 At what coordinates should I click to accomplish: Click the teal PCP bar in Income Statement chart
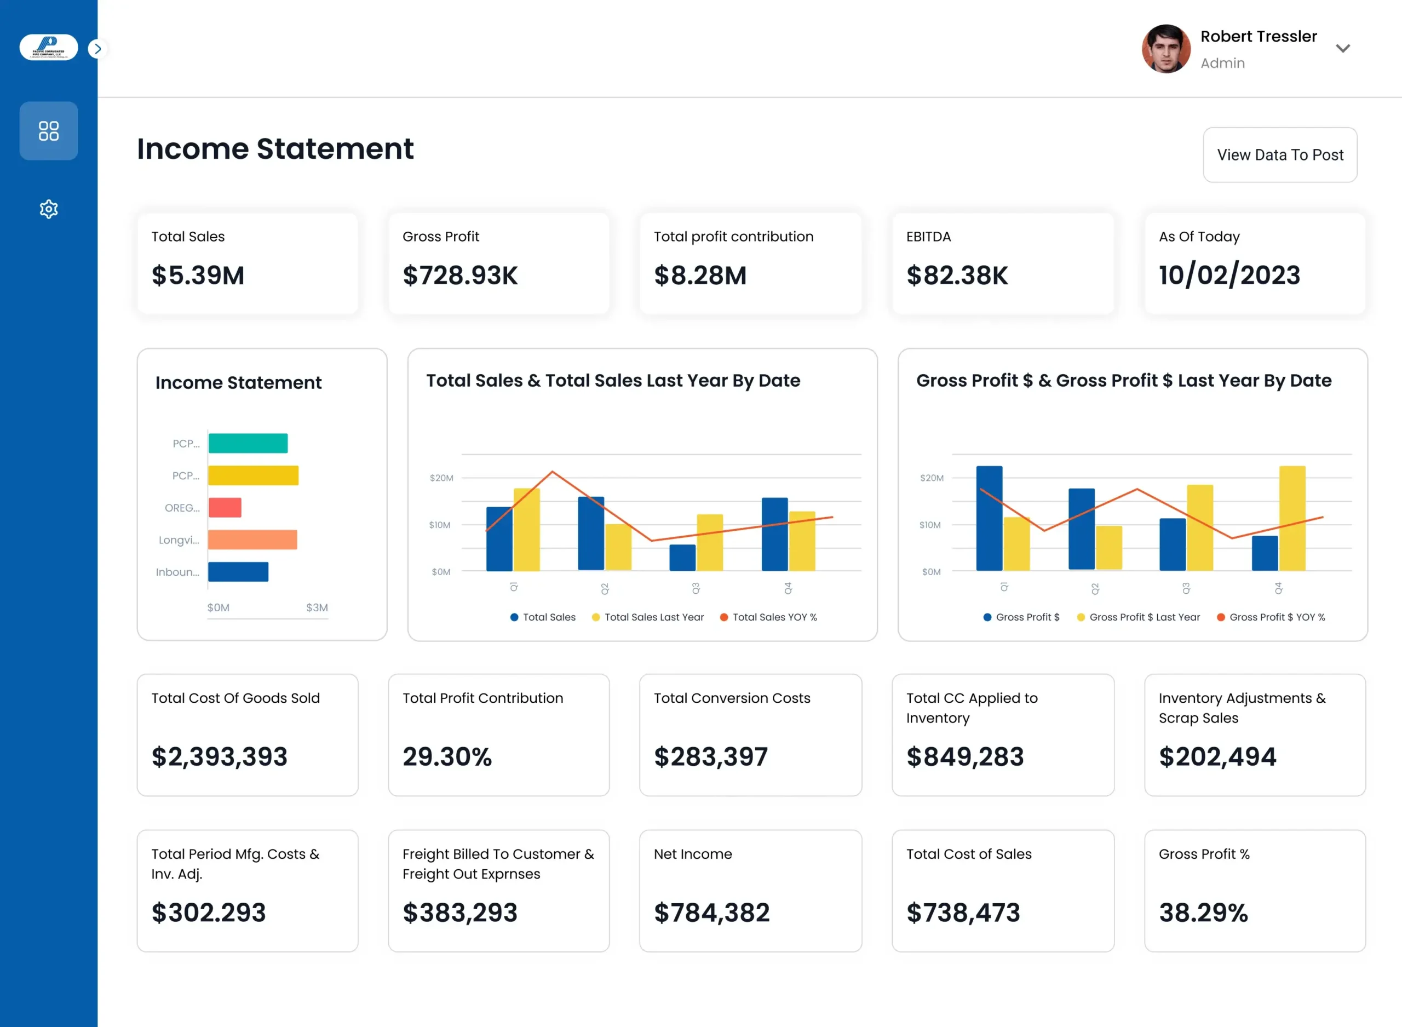(x=248, y=443)
